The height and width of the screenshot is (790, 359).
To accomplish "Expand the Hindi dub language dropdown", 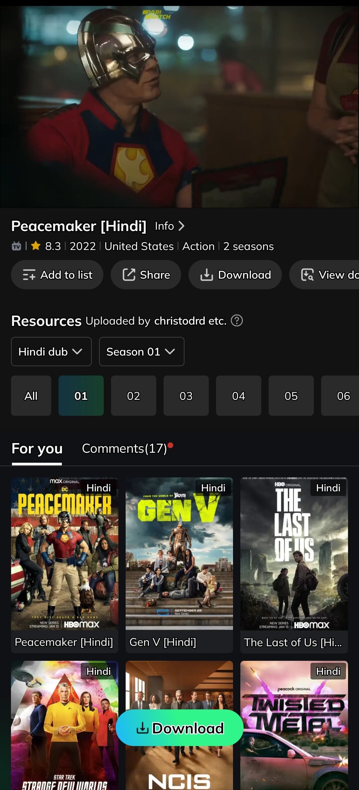I will pos(51,352).
